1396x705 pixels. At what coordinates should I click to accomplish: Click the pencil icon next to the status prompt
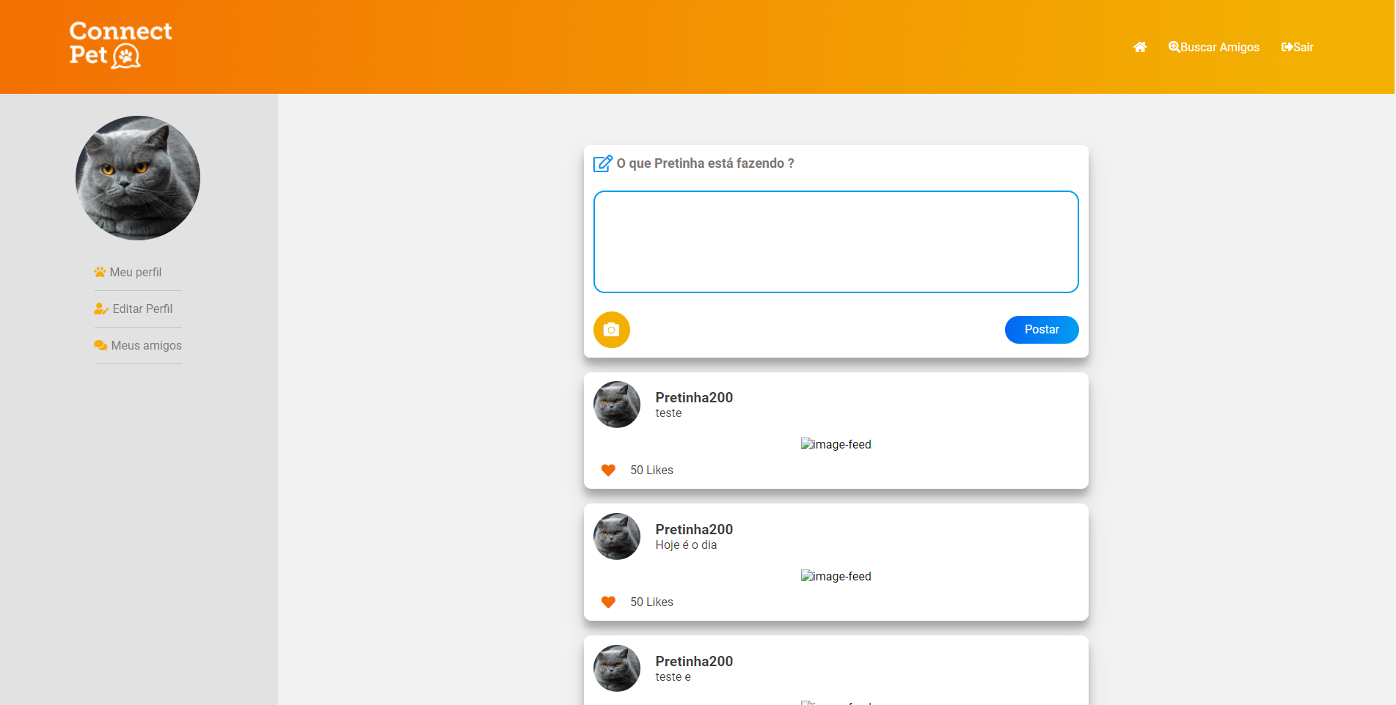click(602, 163)
